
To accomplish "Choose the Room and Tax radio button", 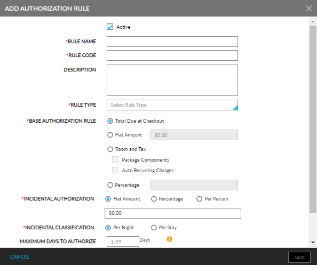I will [x=110, y=149].
